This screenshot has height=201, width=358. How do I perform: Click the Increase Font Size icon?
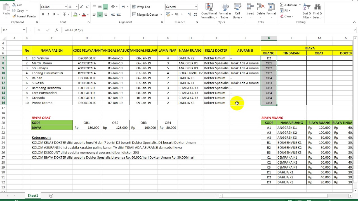(x=81, y=7)
